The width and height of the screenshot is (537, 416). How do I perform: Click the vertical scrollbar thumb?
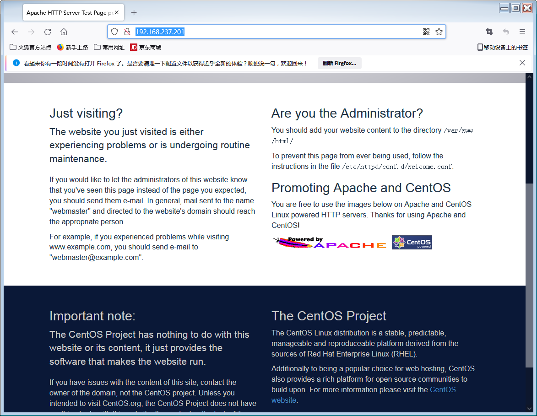pos(530,276)
